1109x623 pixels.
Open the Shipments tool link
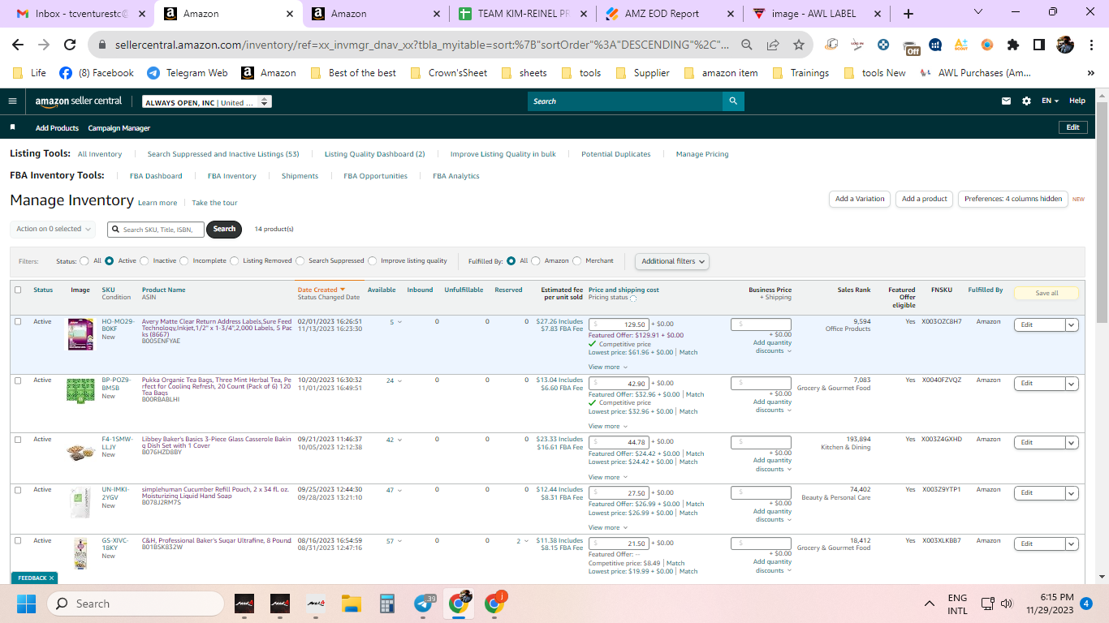300,176
